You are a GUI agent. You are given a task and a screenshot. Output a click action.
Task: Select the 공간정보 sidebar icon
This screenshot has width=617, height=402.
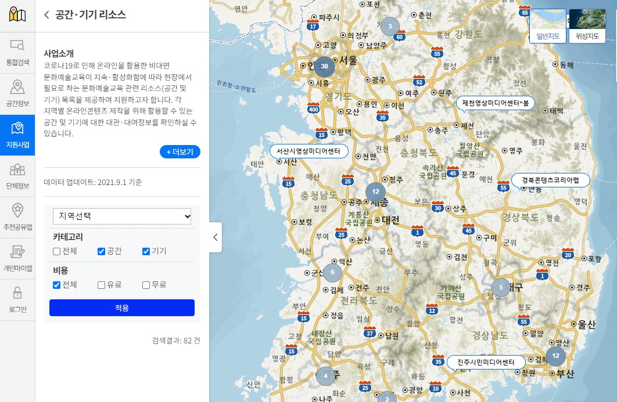[x=17, y=90]
